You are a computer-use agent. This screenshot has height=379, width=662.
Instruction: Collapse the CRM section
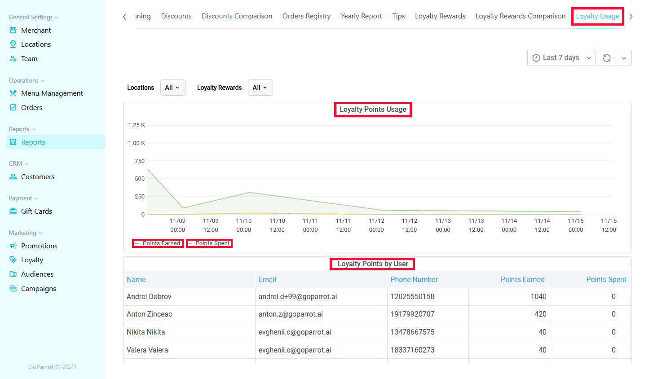coord(18,163)
